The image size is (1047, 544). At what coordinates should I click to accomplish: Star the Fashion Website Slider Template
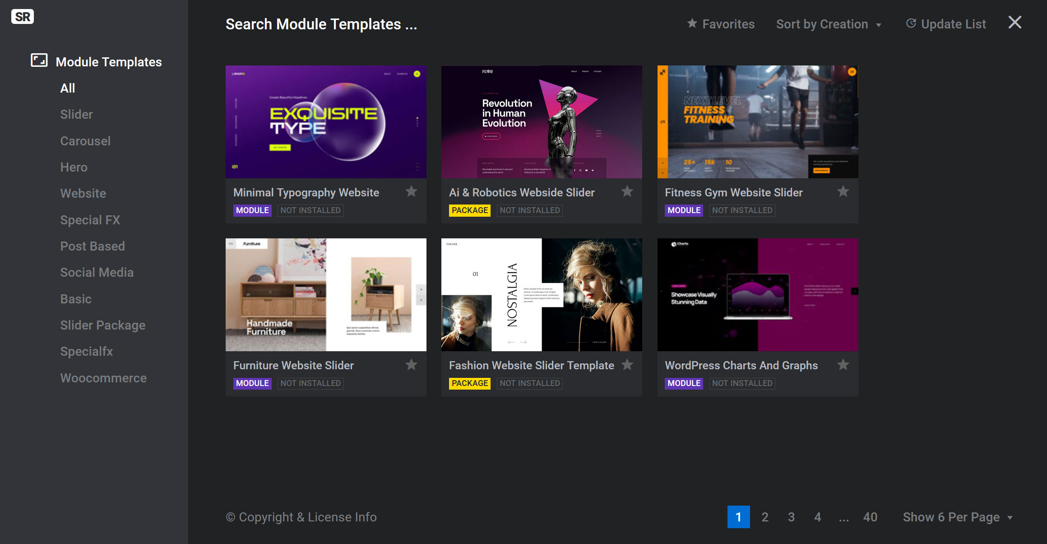tap(627, 365)
